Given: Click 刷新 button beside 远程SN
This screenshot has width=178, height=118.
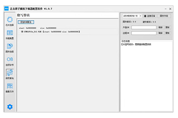Looking at the screenshot, I should pyautogui.click(x=160, y=33).
